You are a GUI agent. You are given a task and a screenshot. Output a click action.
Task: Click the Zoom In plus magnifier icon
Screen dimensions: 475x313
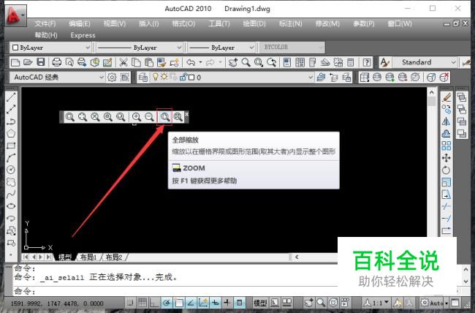(x=137, y=116)
